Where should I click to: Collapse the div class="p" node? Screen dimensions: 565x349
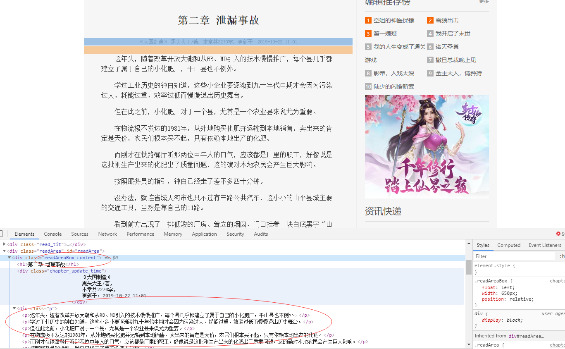(14, 308)
